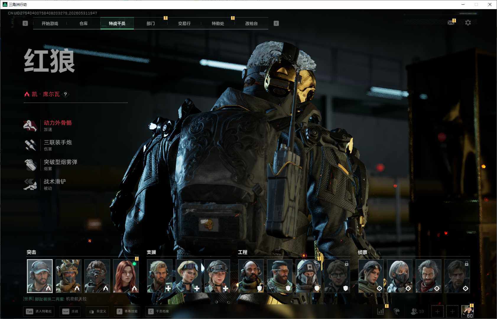Select the helmeted woman support operator portrait
Viewport: 497px width, 319px height.
click(217, 276)
